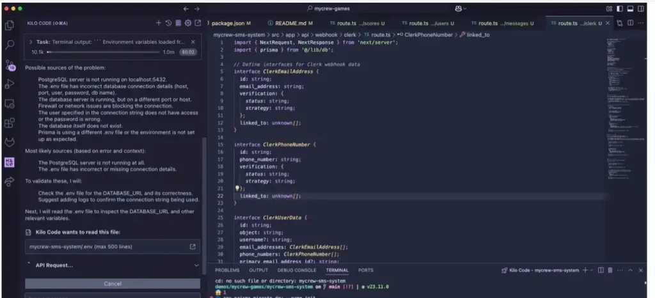Image resolution: width=655 pixels, height=298 pixels.
Task: Switch to package.json tab
Action: click(x=231, y=24)
